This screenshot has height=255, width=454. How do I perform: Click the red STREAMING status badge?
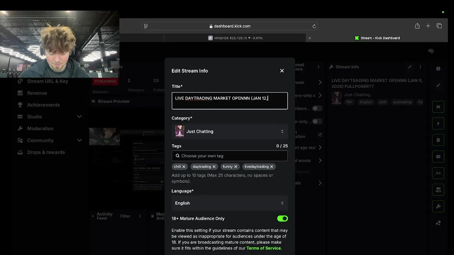pyautogui.click(x=105, y=81)
